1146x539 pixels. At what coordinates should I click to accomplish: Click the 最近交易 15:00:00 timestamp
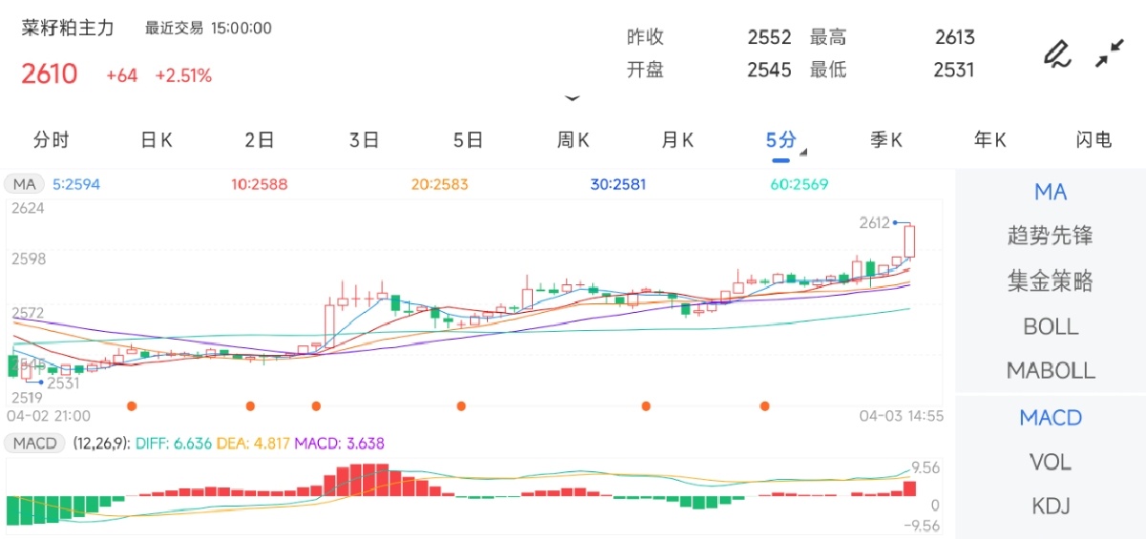208,29
